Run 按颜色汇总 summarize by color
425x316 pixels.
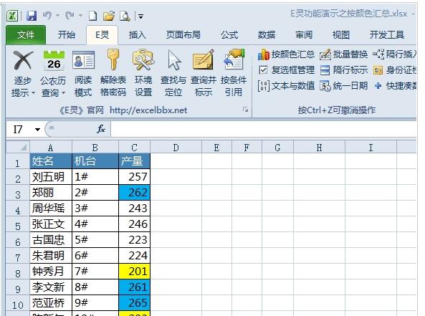click(x=286, y=54)
